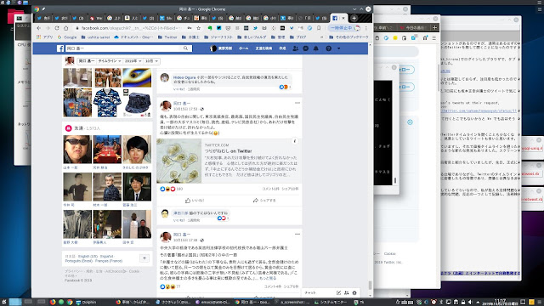Click the Facebook URL in the address bar
Screen dimensions: 544x306
(131, 28)
